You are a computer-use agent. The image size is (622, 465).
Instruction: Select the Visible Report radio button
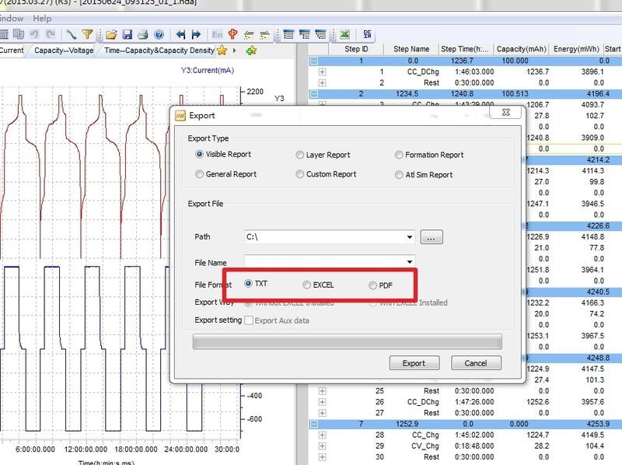tap(200, 154)
